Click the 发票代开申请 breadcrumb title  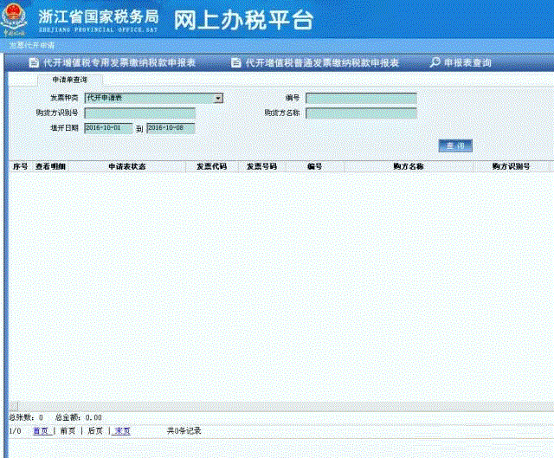pyautogui.click(x=32, y=45)
